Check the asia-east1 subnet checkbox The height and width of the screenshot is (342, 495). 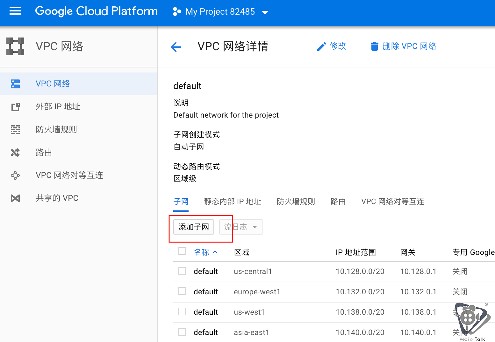182,332
